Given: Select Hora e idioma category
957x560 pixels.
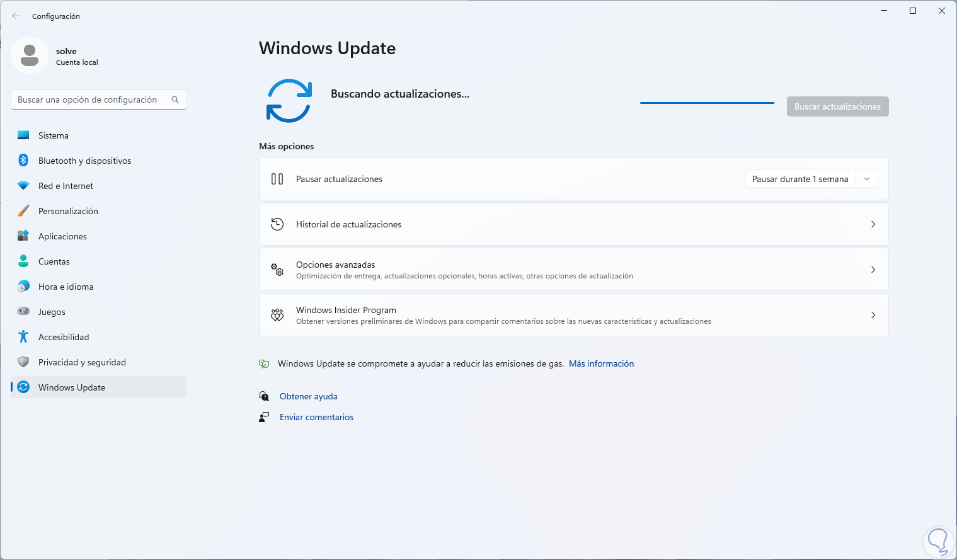Looking at the screenshot, I should 99,287.
